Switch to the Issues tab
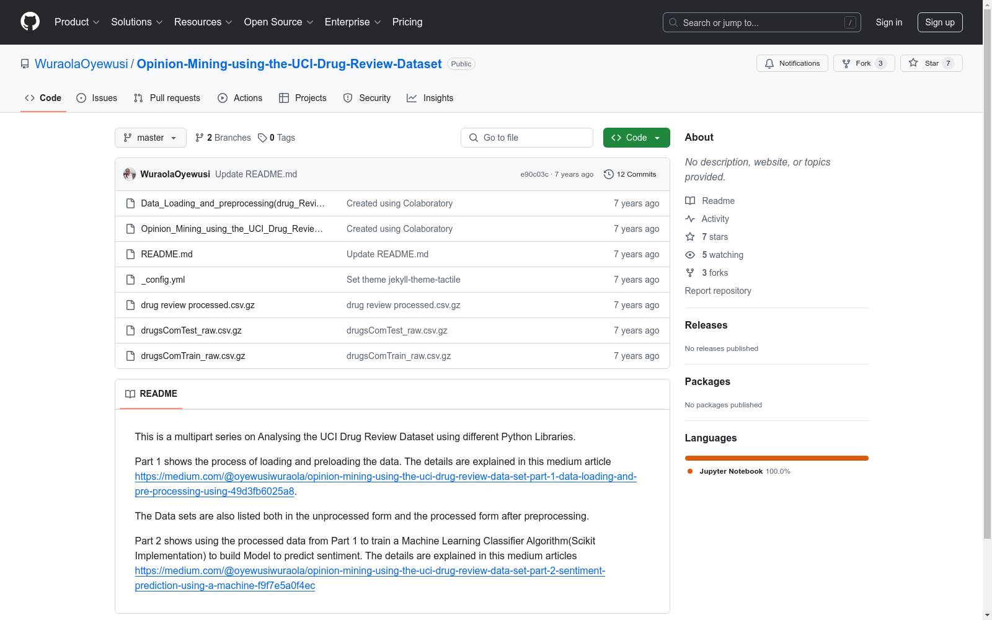The width and height of the screenshot is (992, 620). tap(97, 98)
